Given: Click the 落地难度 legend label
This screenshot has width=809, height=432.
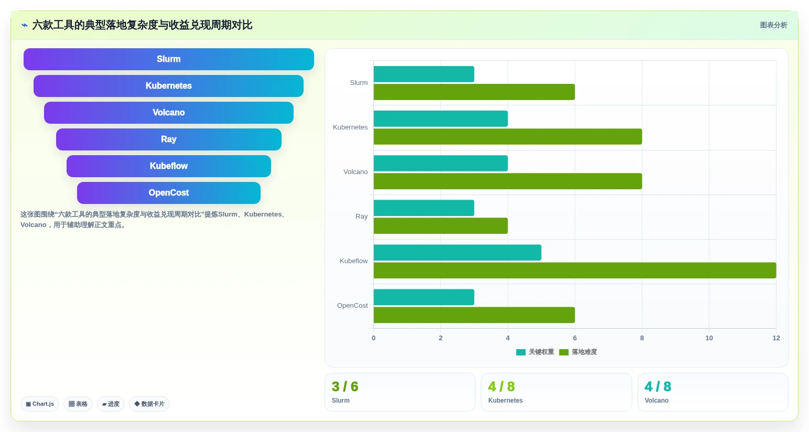Looking at the screenshot, I should pos(584,352).
